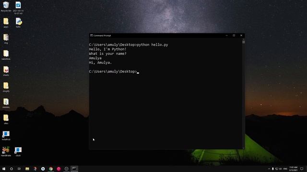Screen dimensions: 307x172
Task: Open the sheets folder icon
Action: point(6,71)
